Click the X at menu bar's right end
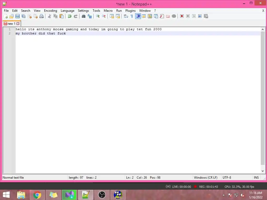The height and width of the screenshot is (200, 267). coord(263,10)
